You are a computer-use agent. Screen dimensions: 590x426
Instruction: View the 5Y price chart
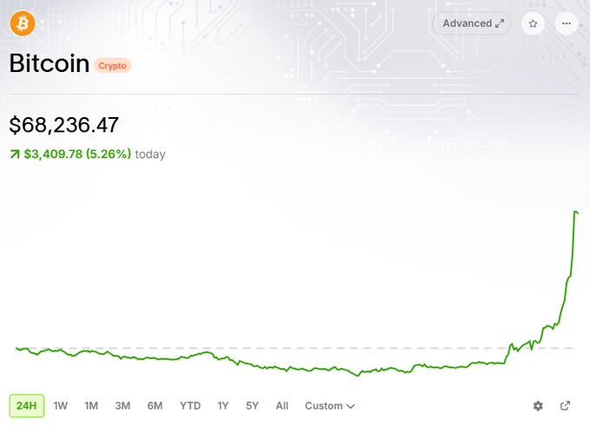tap(252, 406)
